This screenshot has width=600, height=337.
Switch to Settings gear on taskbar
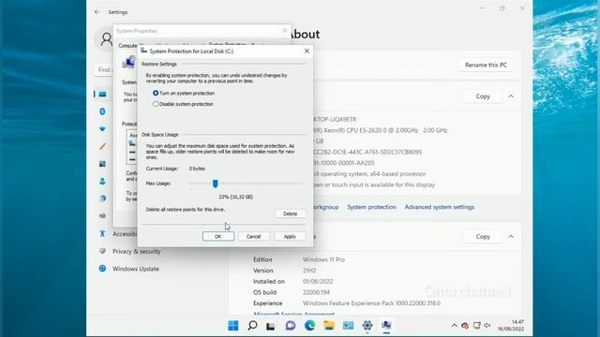point(367,325)
